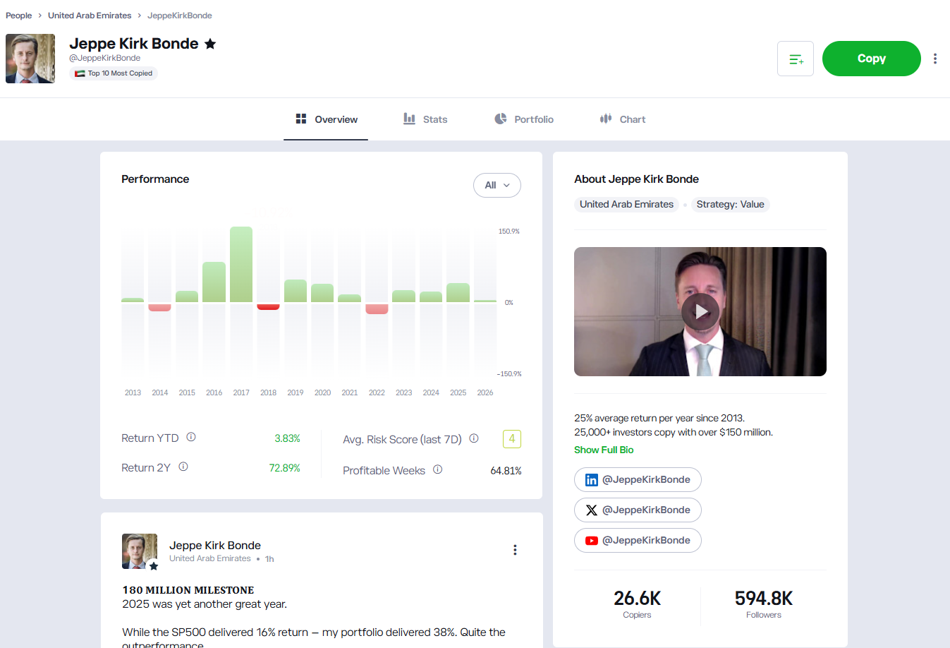Switch to the Stats tab
This screenshot has width=950, height=648.
point(425,119)
